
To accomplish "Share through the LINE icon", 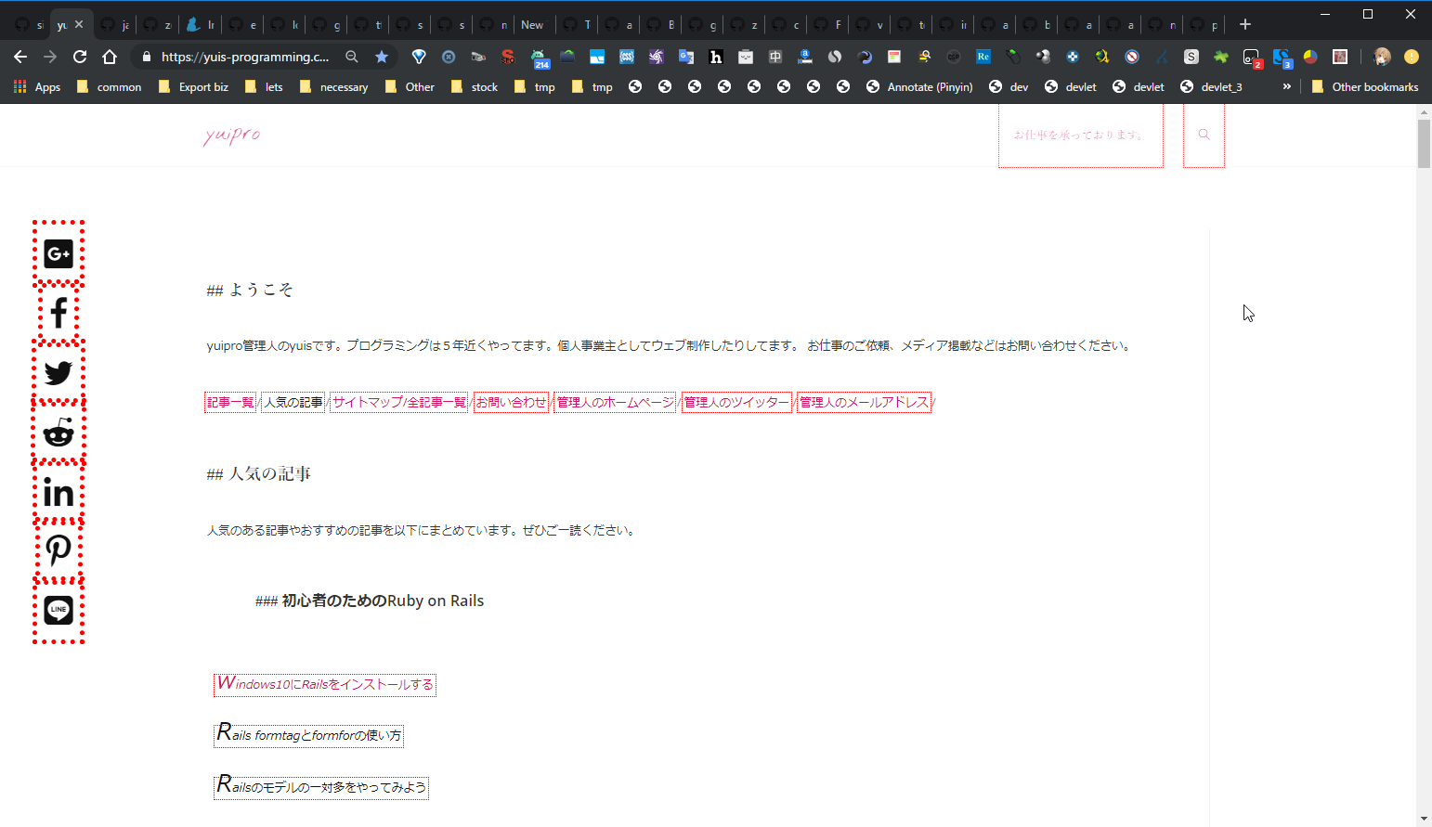I will (59, 610).
